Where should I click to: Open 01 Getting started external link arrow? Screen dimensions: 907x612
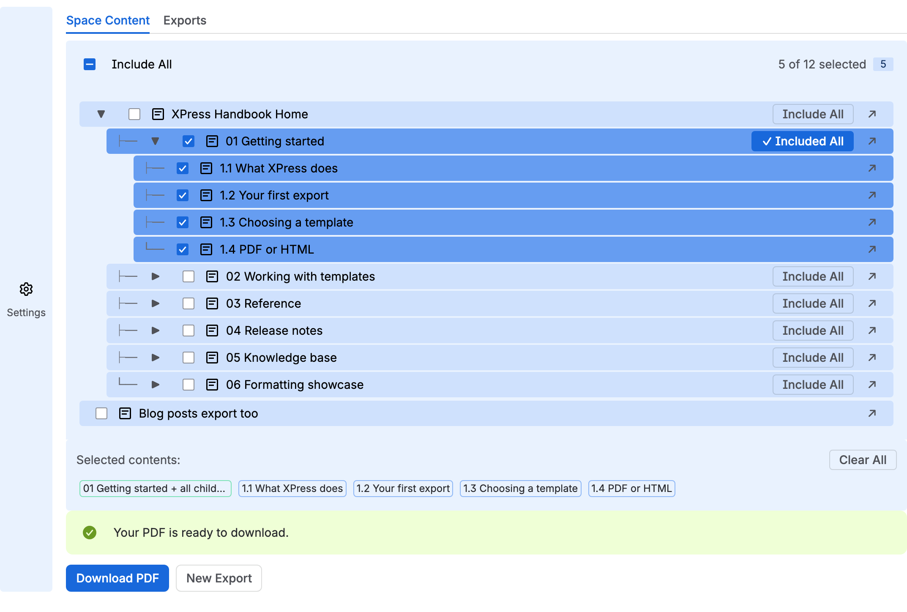(872, 141)
